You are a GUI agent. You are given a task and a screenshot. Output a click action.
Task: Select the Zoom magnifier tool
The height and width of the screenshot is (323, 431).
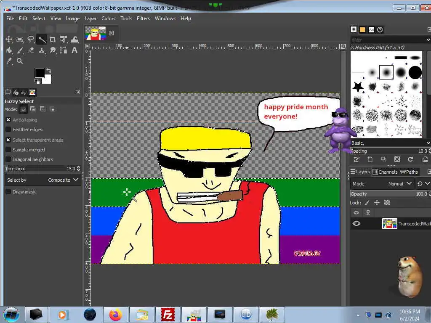point(20,61)
